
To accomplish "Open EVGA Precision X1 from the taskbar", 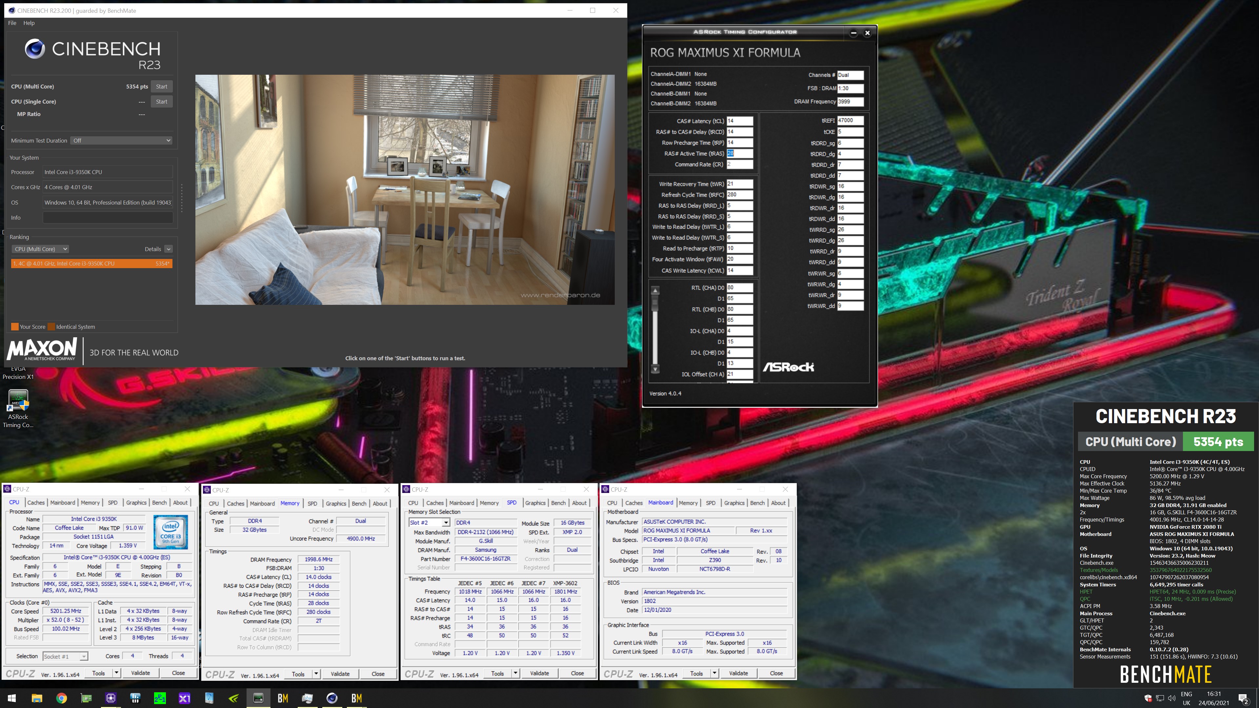I will point(185,698).
